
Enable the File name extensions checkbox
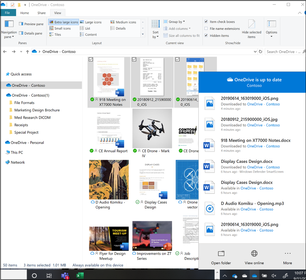coord(206,29)
